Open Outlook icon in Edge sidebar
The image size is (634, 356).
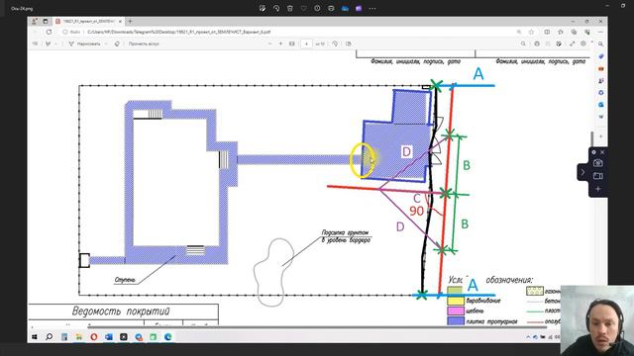point(601,105)
